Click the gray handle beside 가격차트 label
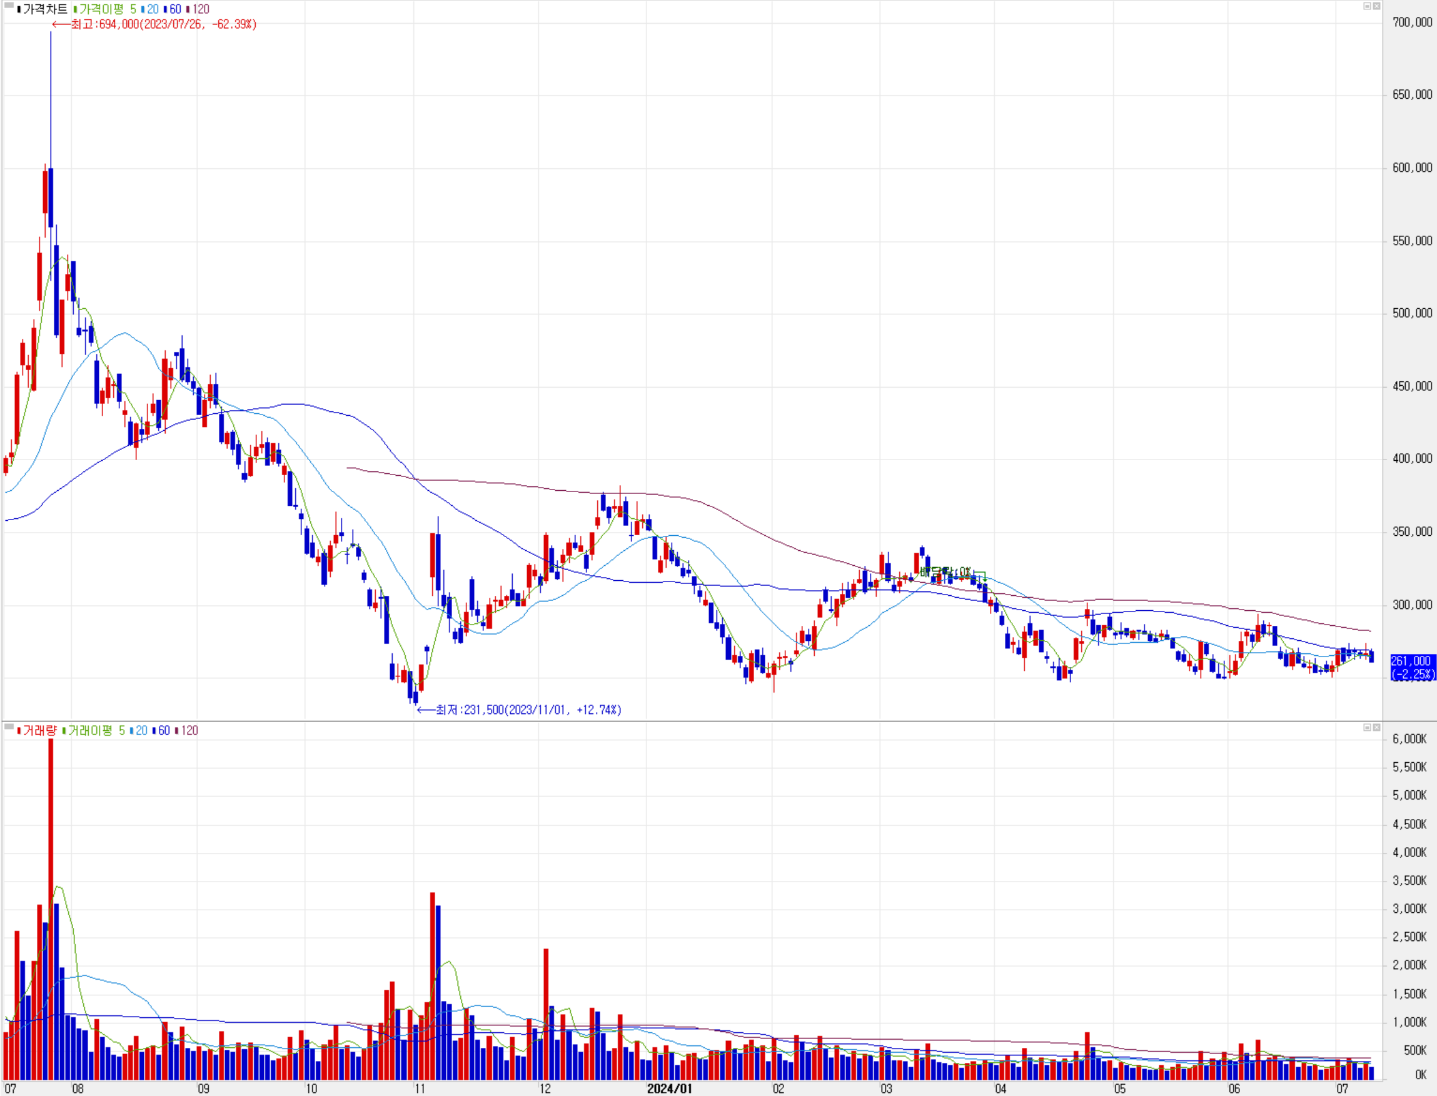This screenshot has height=1096, width=1437. 9,6
